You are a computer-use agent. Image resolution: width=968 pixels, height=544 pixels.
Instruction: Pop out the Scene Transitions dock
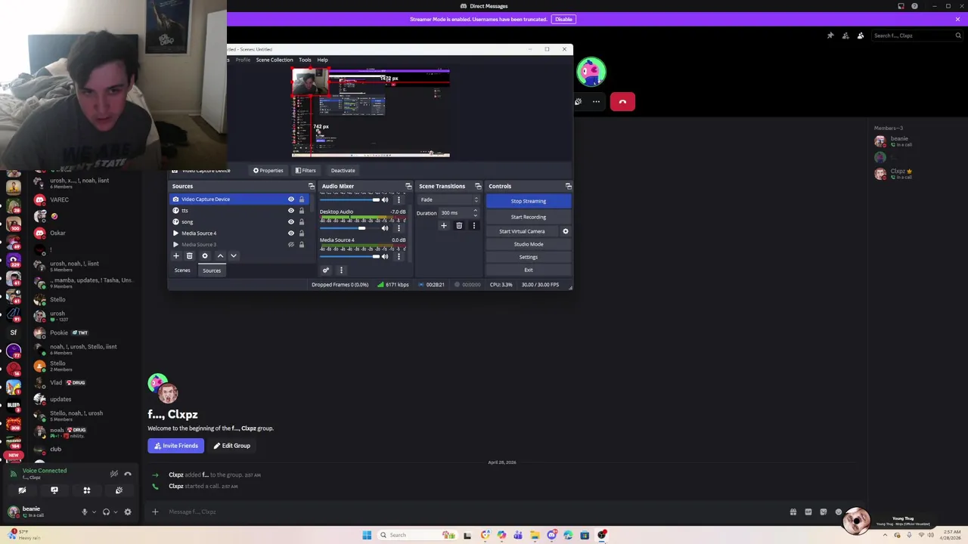tap(478, 186)
